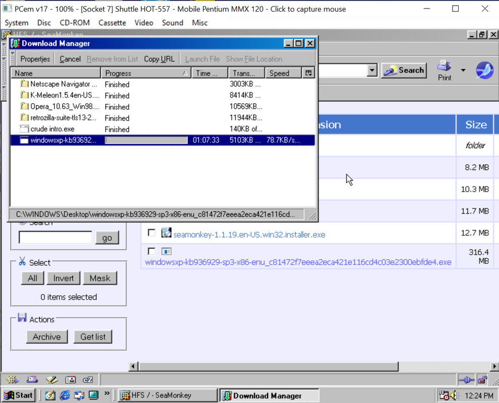Click the go search button

[107, 238]
